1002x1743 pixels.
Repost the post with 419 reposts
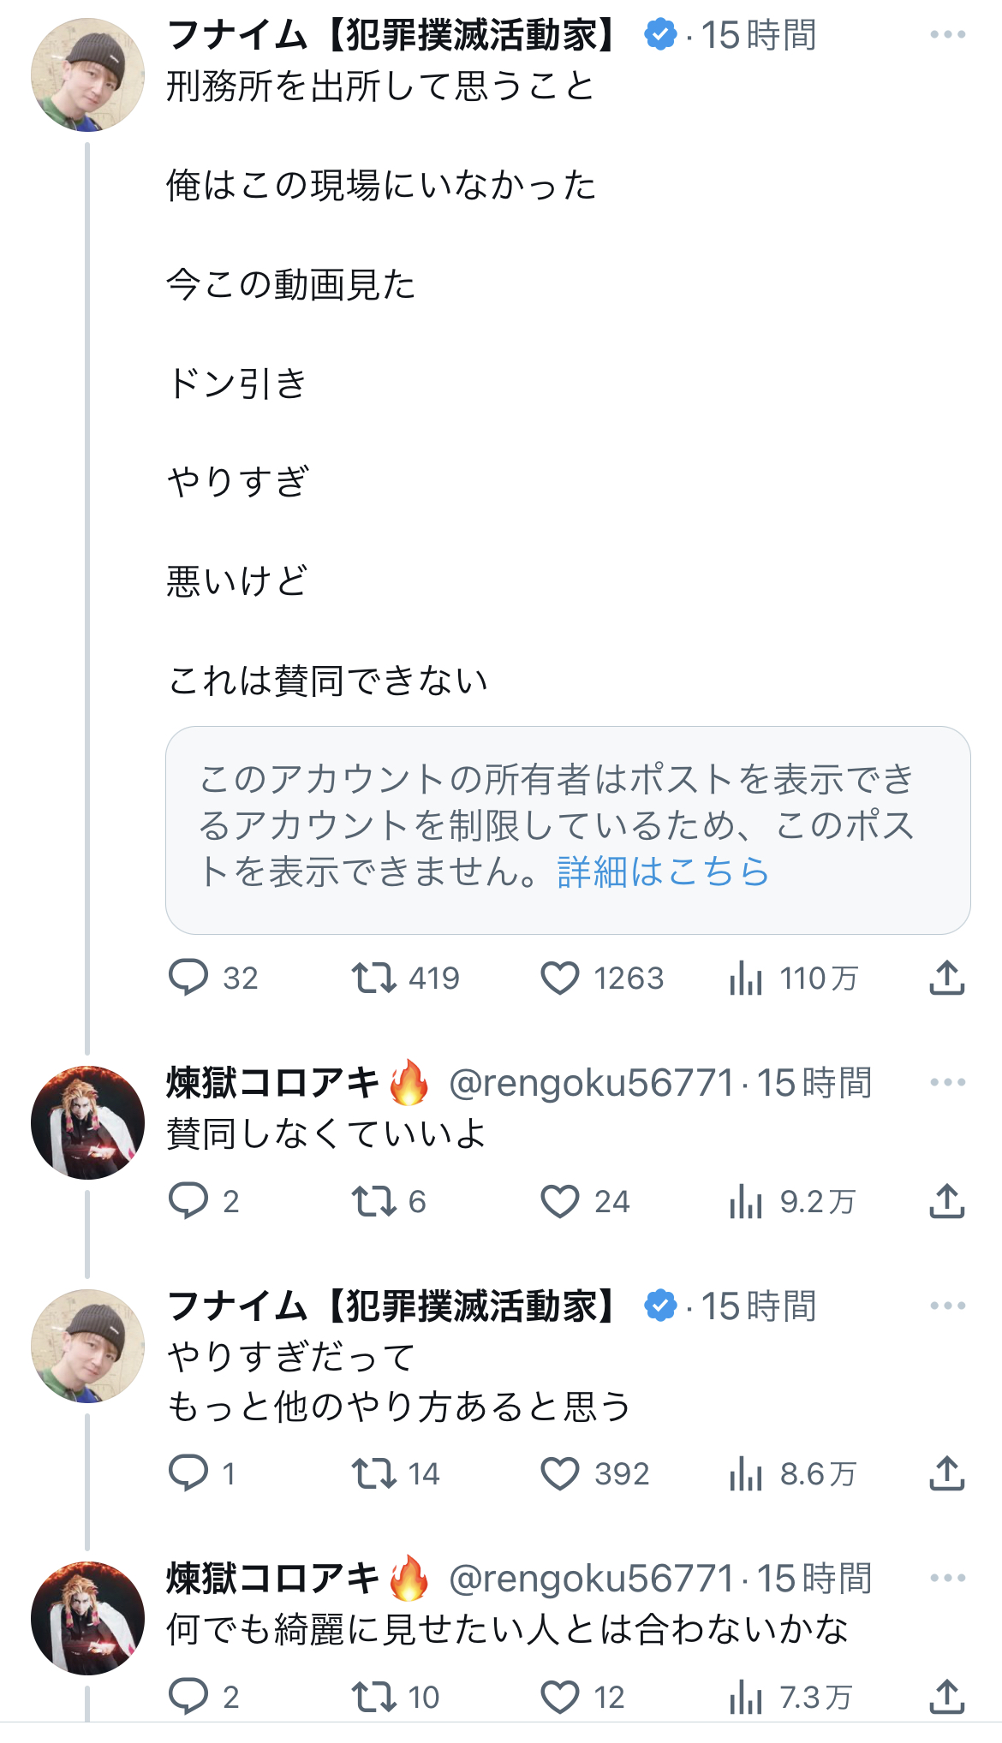[x=374, y=978]
